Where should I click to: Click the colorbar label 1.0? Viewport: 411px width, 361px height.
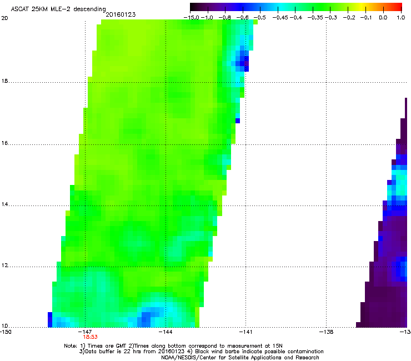click(401, 18)
